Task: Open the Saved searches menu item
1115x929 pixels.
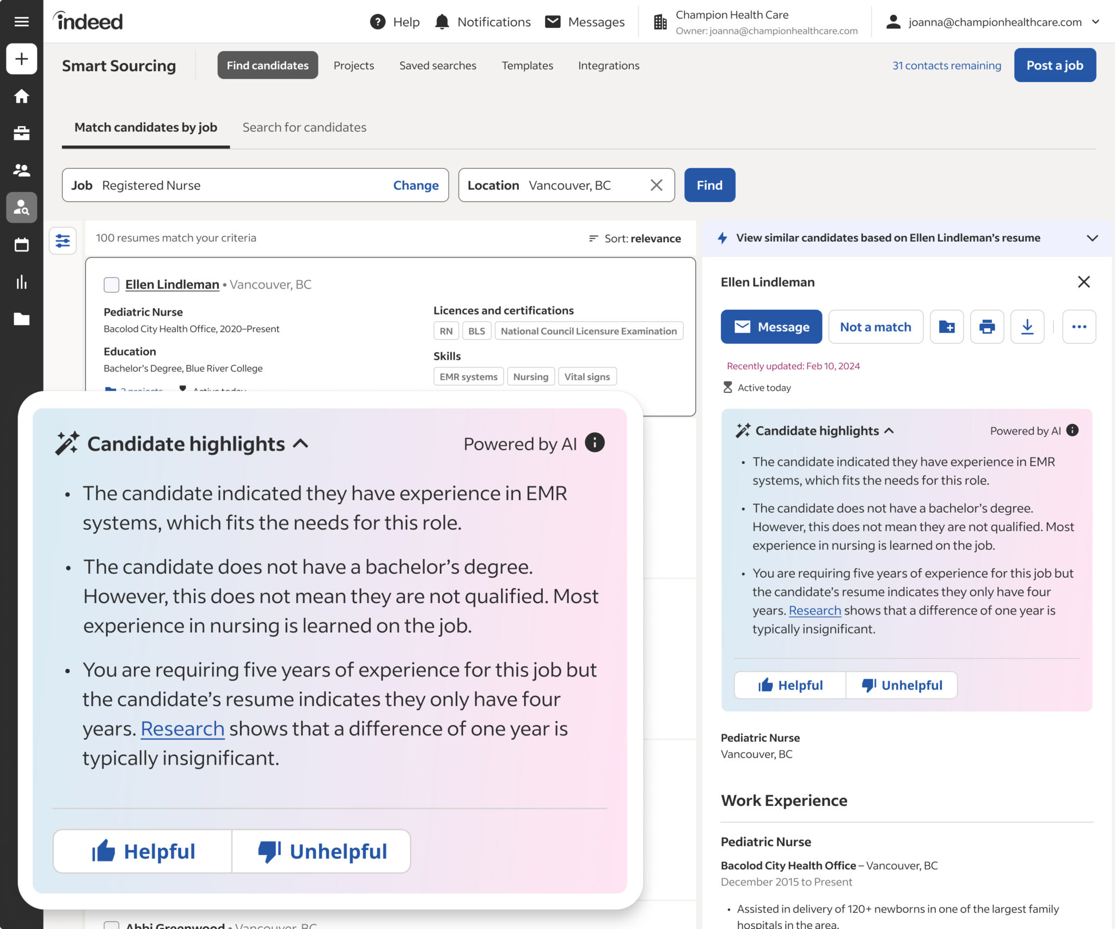Action: (437, 65)
